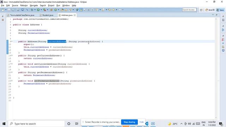Click the New file toolbar icon
226x127 pixels.
pyautogui.click(x=3, y=10)
